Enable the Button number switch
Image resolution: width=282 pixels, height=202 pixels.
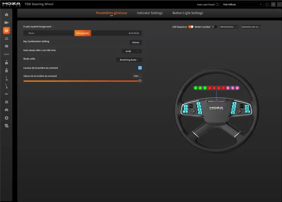coord(214,27)
